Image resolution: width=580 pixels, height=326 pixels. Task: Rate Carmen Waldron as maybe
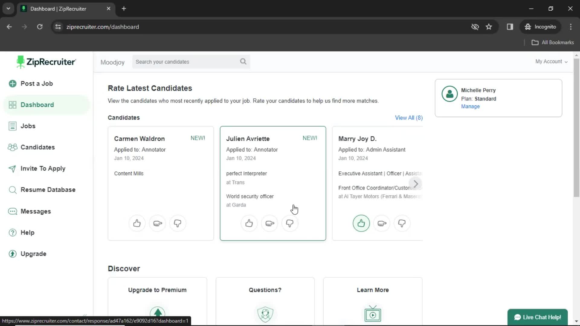(157, 223)
